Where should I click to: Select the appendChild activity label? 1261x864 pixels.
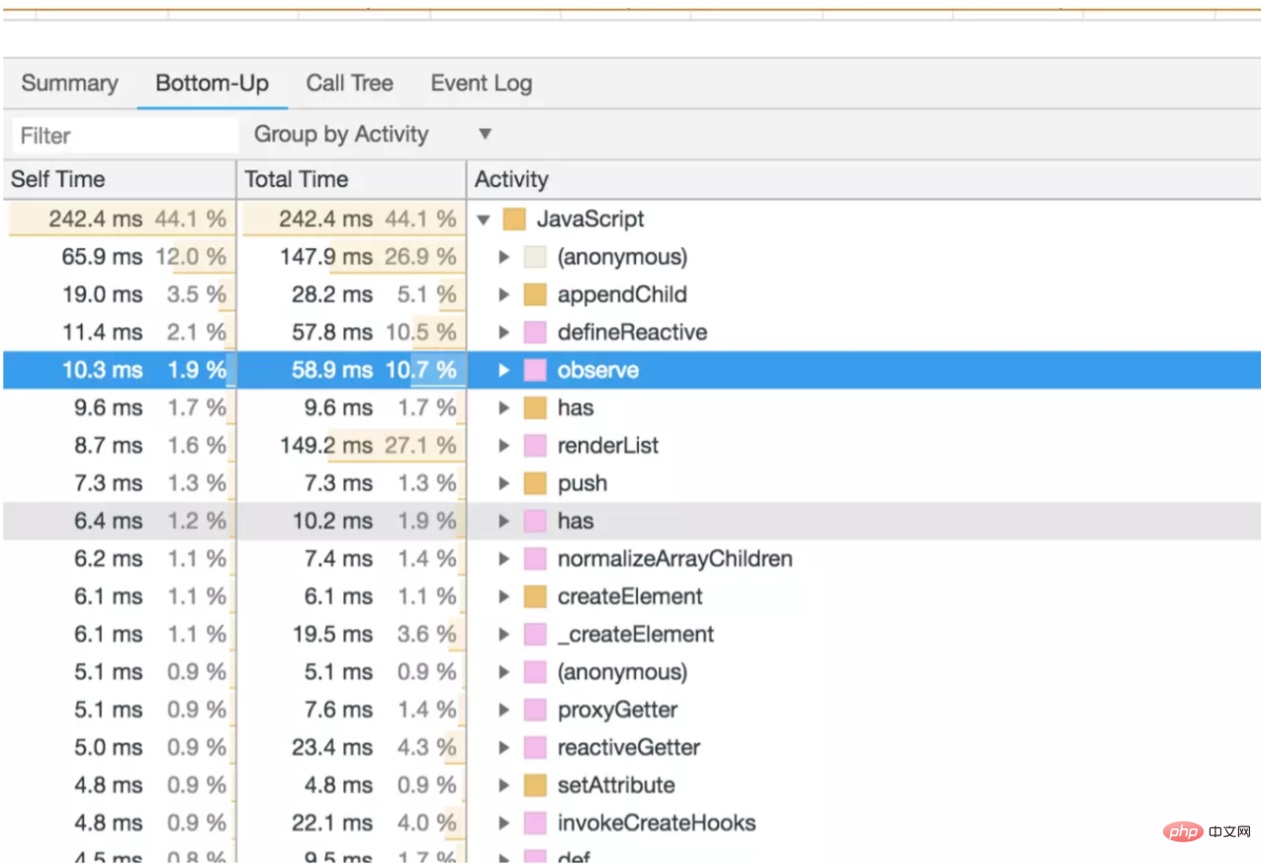coord(622,295)
